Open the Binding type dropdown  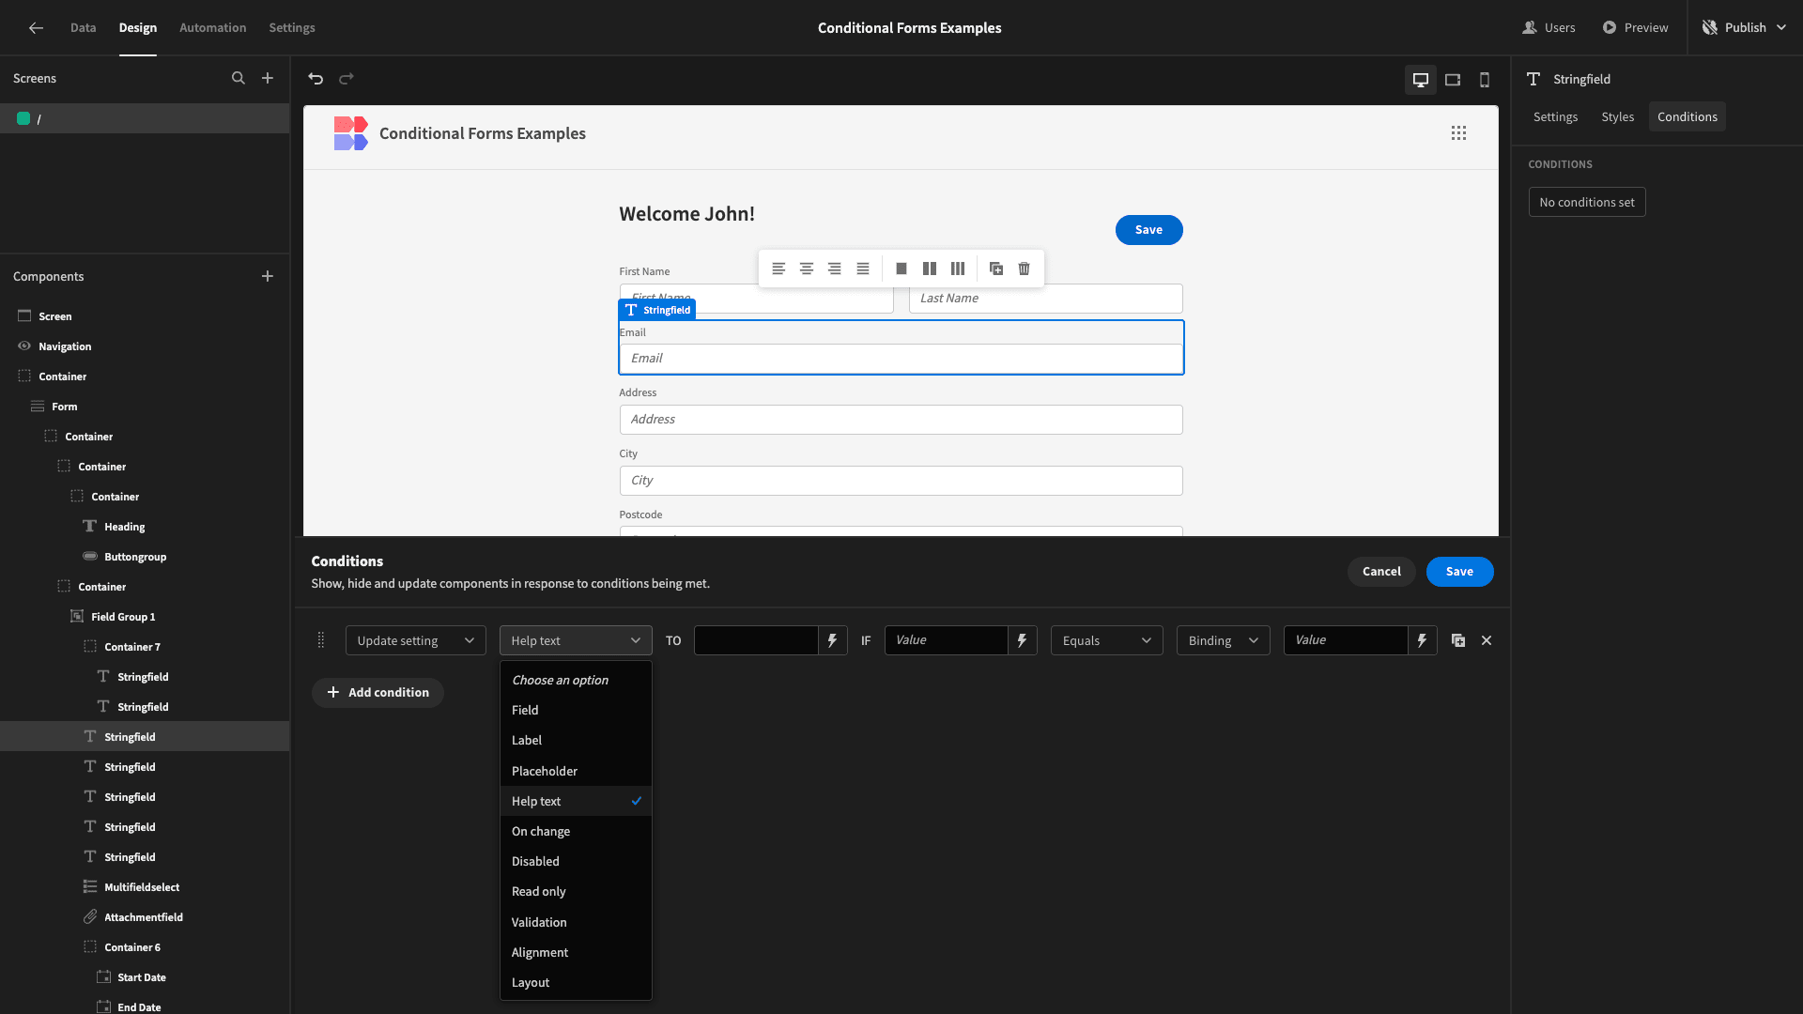pos(1224,640)
